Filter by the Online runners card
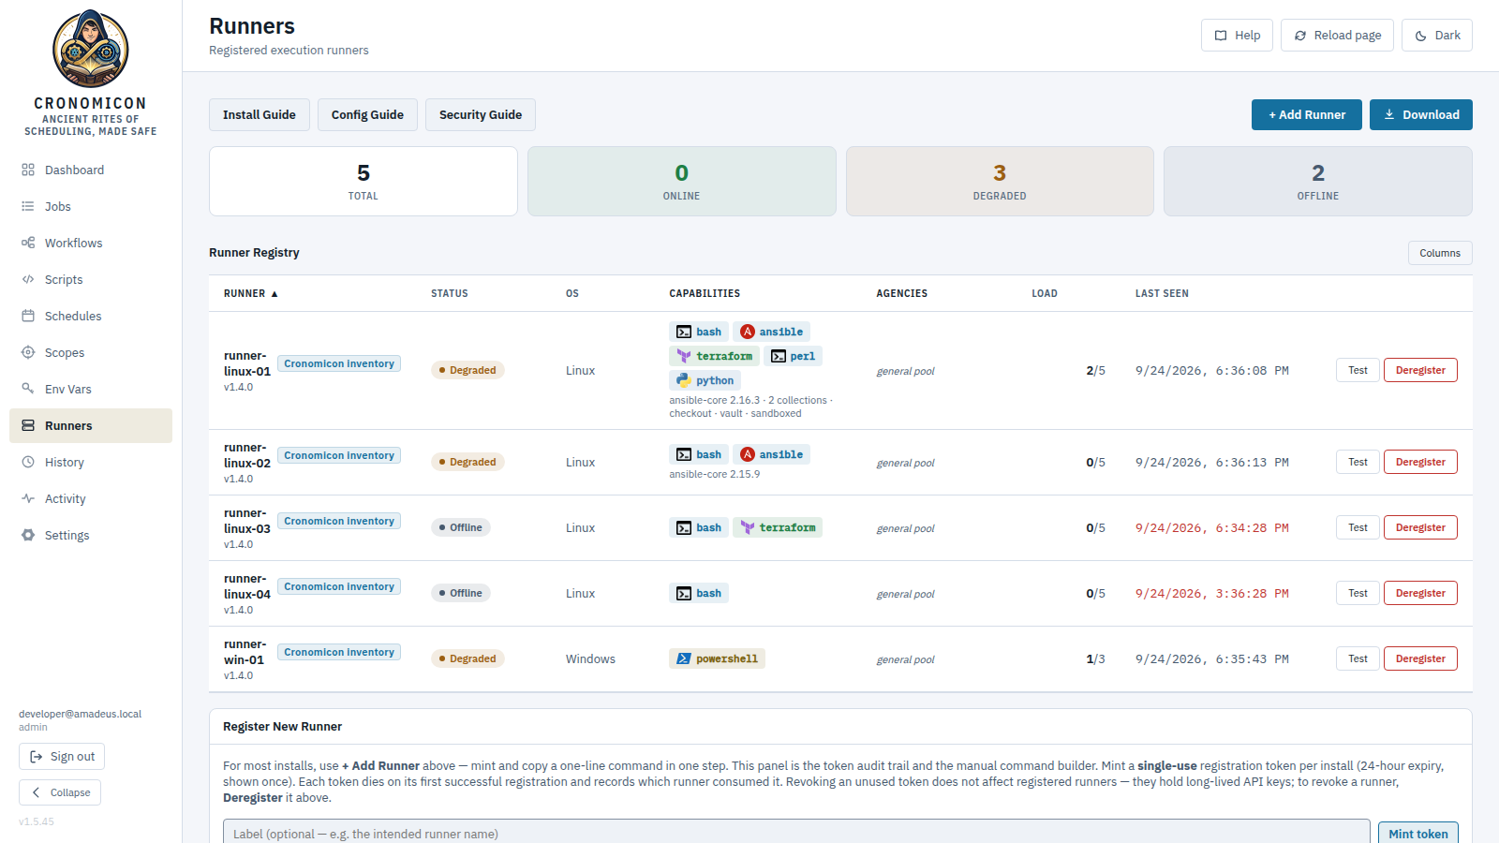Image resolution: width=1499 pixels, height=843 pixels. tap(682, 182)
